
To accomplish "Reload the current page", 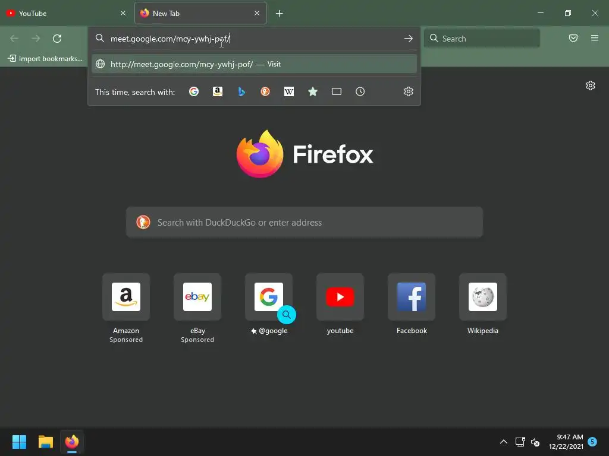I will tap(57, 39).
